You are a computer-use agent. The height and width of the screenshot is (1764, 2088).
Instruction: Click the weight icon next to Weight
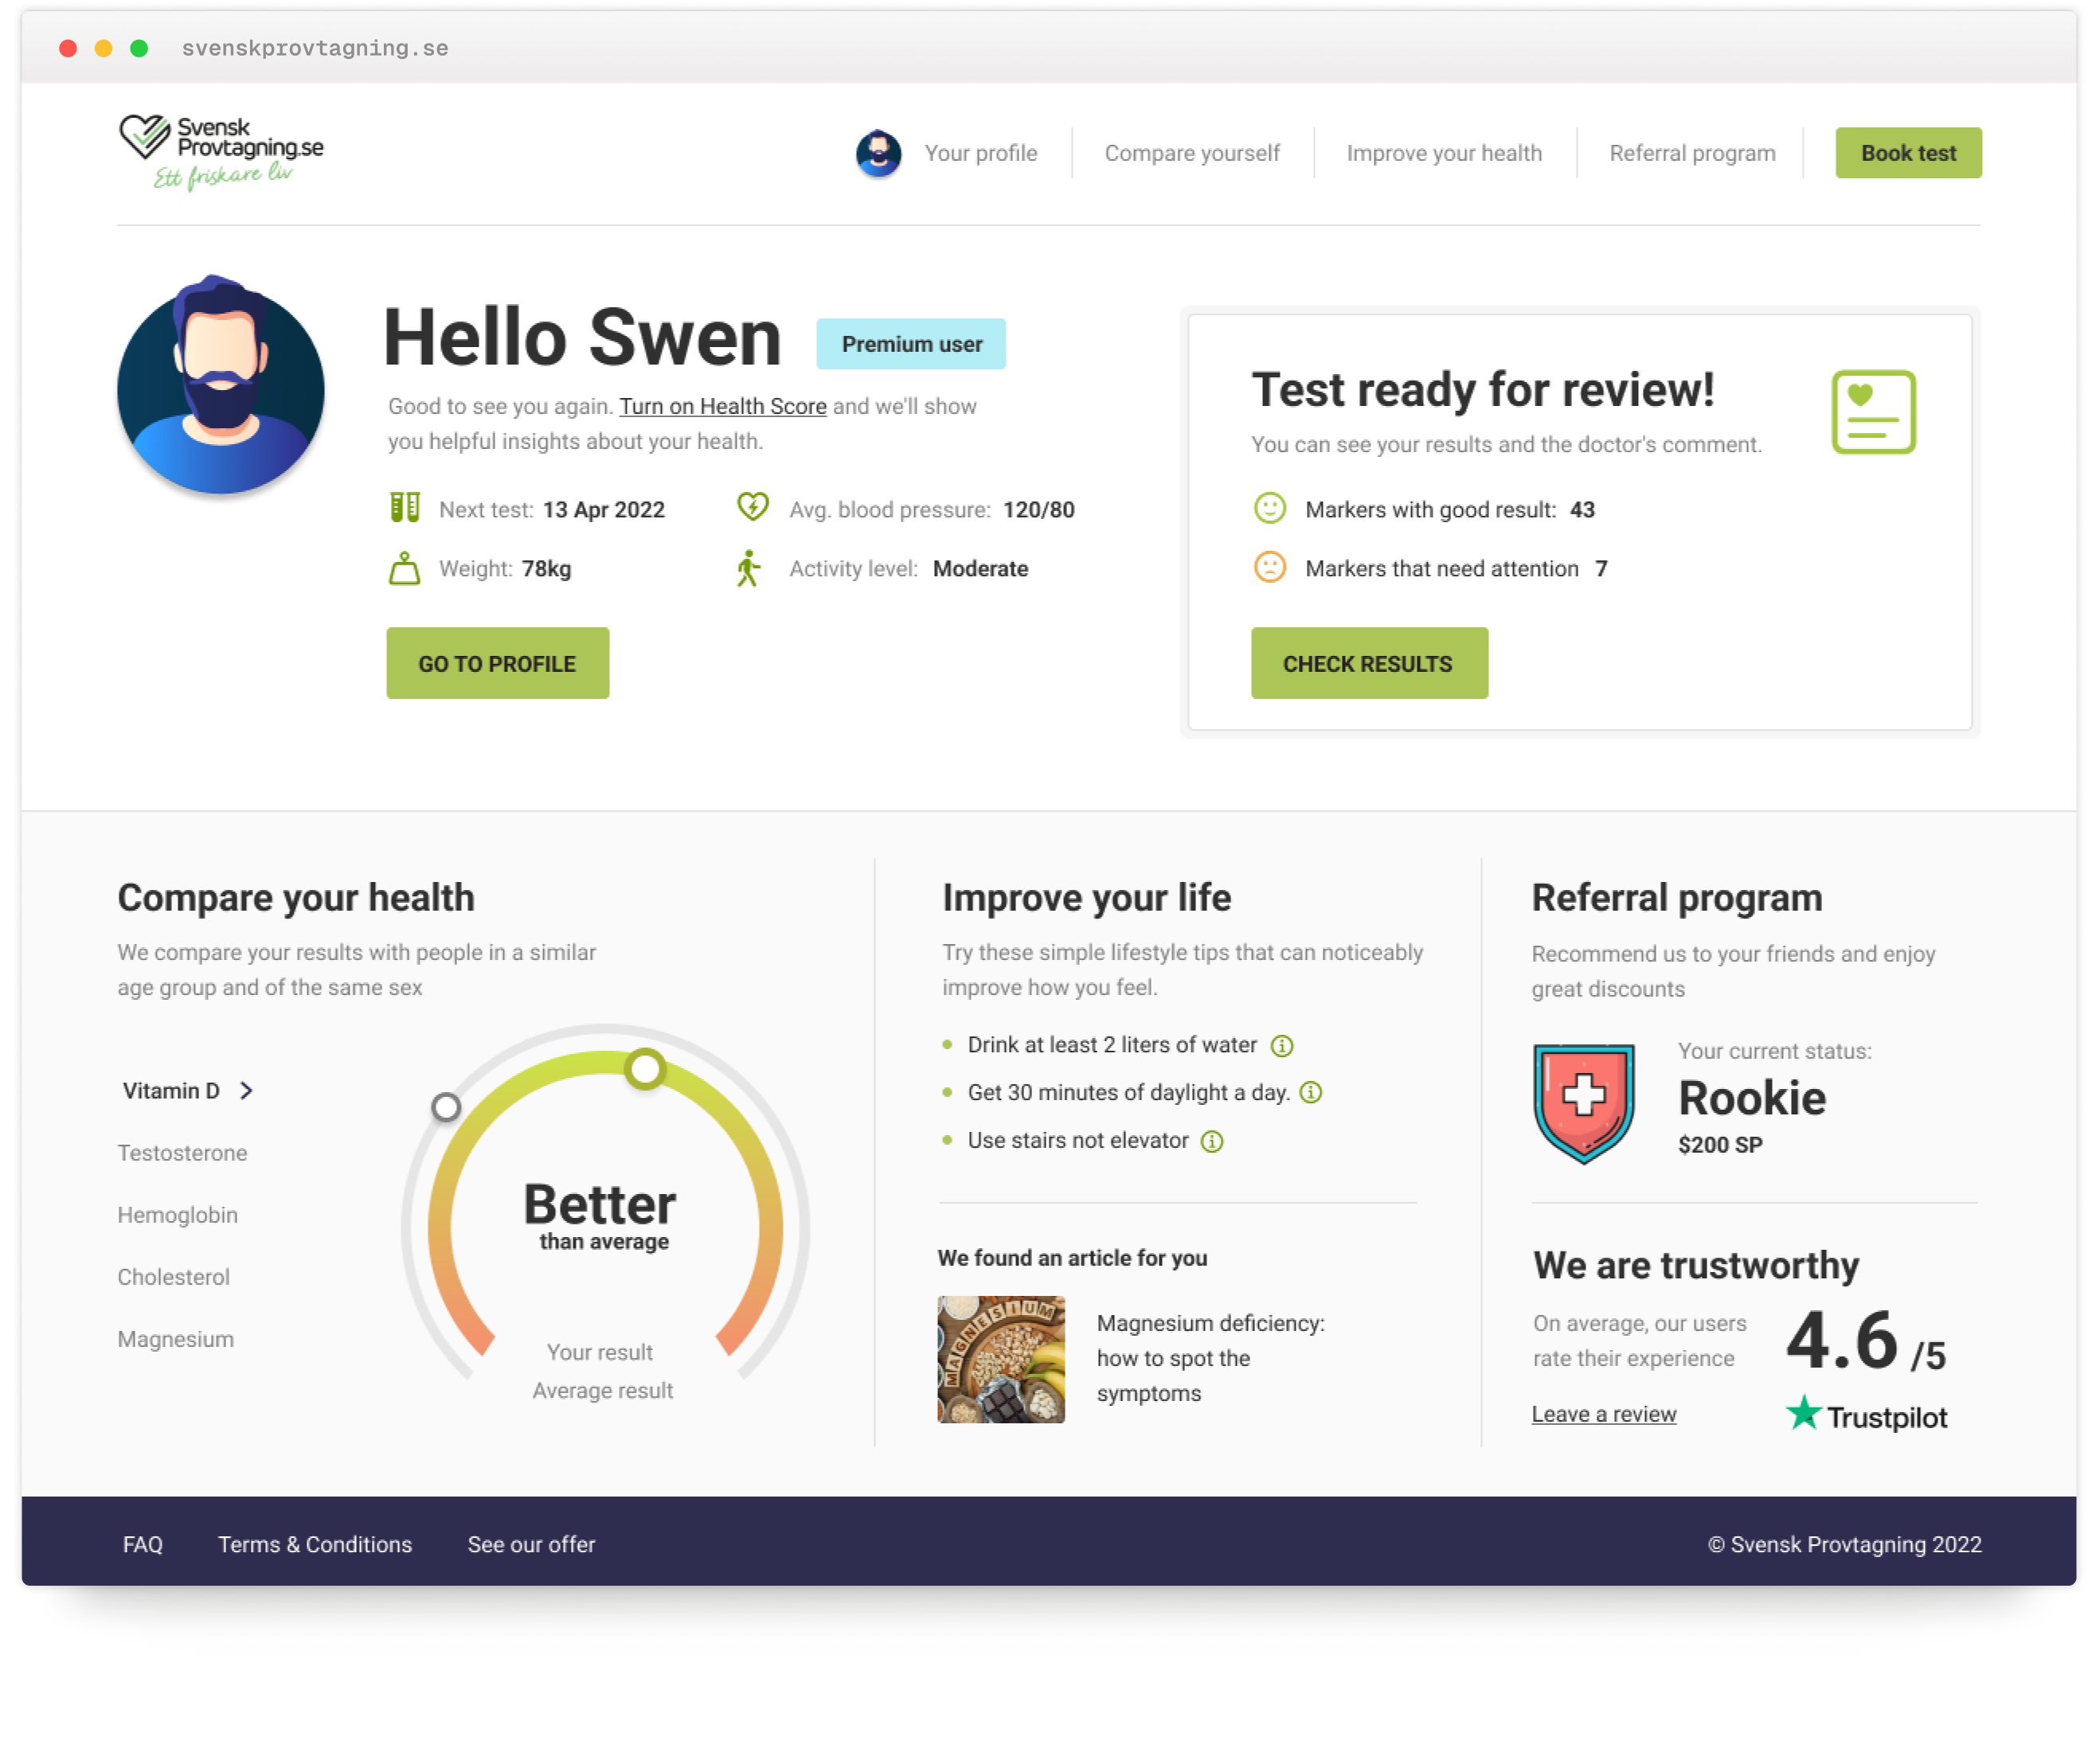click(x=405, y=567)
